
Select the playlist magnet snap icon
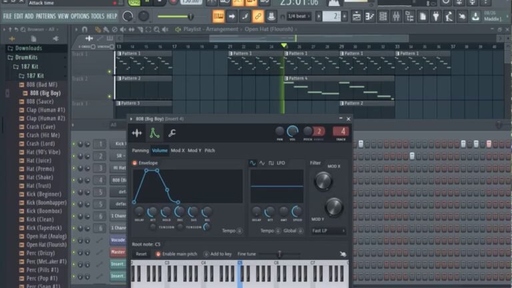click(85, 29)
